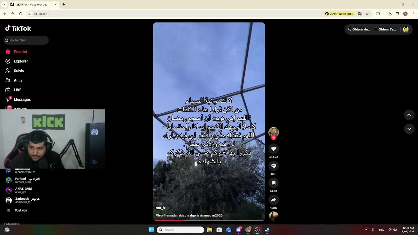
Task: Go to previous video with up chevron
Action: 409,115
